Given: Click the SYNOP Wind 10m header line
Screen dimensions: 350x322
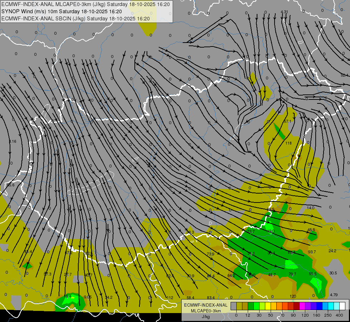Looking at the screenshot, I should click(x=61, y=11).
